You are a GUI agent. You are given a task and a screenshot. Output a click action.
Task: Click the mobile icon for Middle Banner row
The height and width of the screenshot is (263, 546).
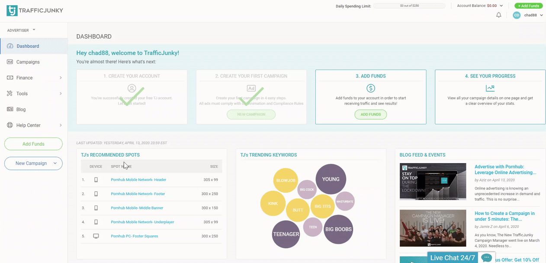[96, 208]
